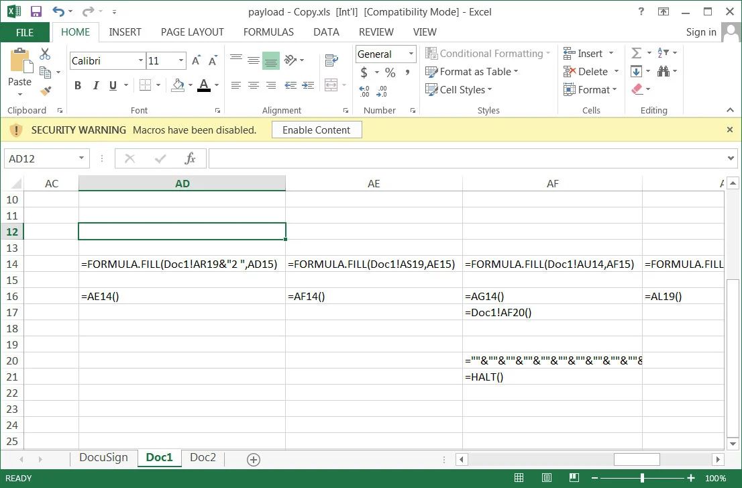Click the Center alignment icon
This screenshot has height=488, width=742.
[x=253, y=85]
